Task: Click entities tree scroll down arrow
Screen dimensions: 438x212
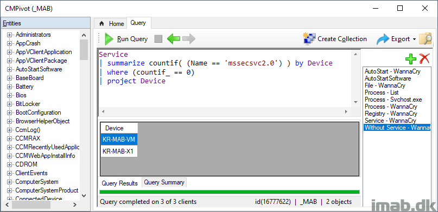Action: 84,196
